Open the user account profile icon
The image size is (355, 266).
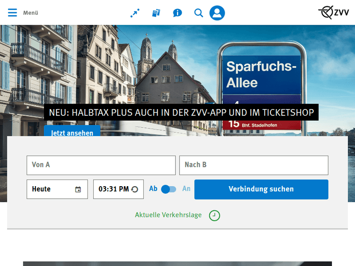217,13
